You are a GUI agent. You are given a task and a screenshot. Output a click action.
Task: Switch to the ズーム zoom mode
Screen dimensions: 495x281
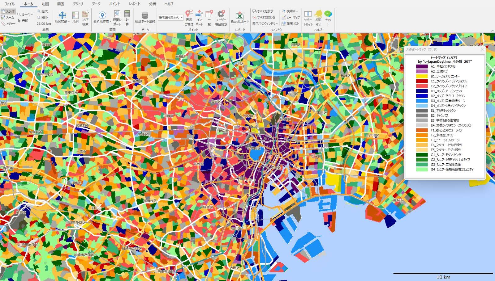tap(8, 18)
